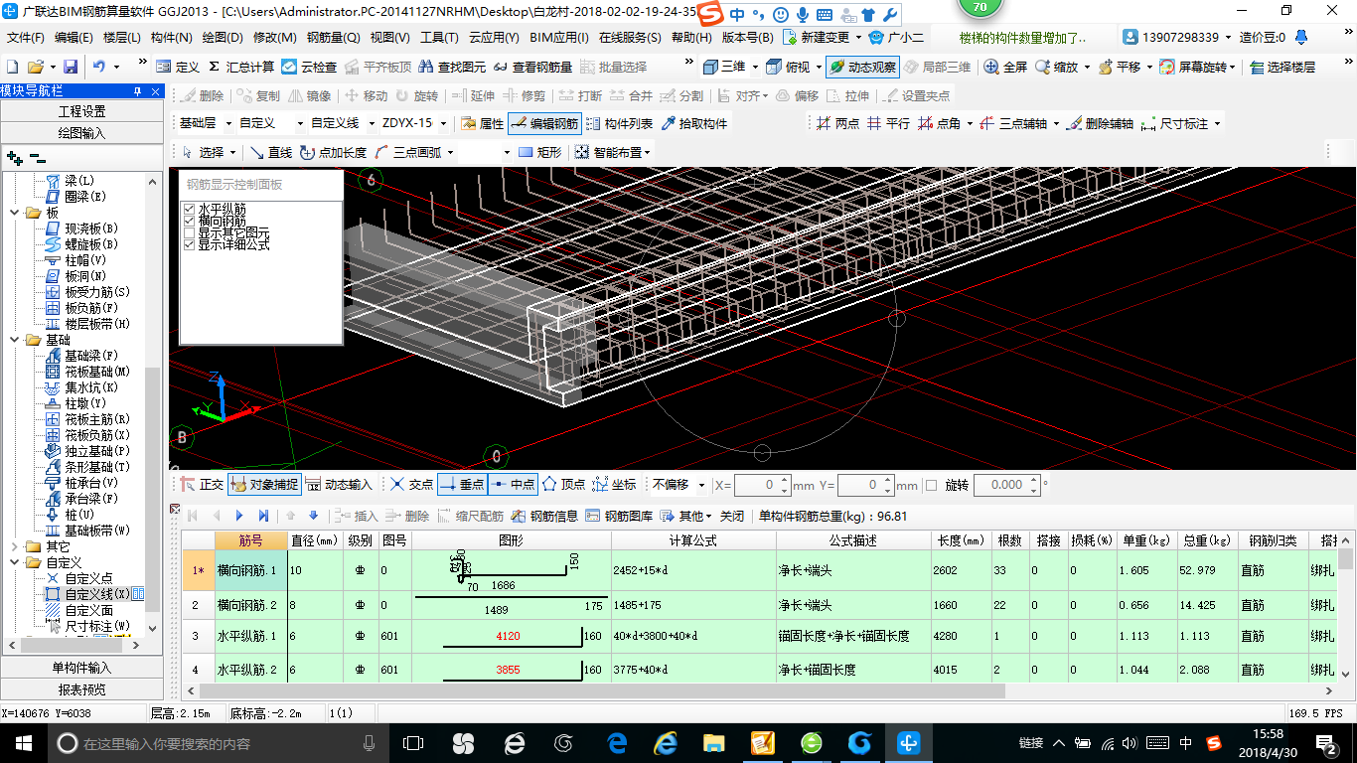The width and height of the screenshot is (1357, 763).
Task: Click 查找图元 find element tool
Action: pos(452,67)
